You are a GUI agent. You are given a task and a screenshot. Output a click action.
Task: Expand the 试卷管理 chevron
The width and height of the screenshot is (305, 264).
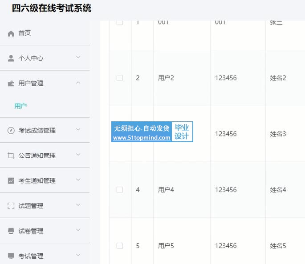pyautogui.click(x=78, y=230)
